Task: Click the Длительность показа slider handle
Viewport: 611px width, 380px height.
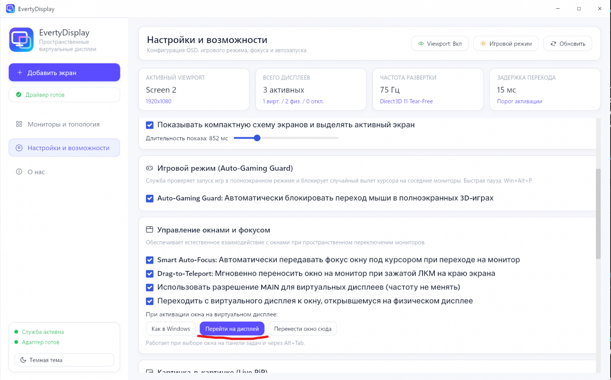Action: pos(257,138)
